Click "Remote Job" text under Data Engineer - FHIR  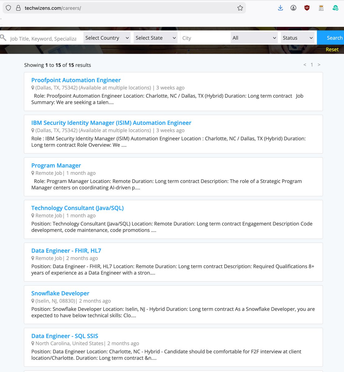tap(49, 258)
